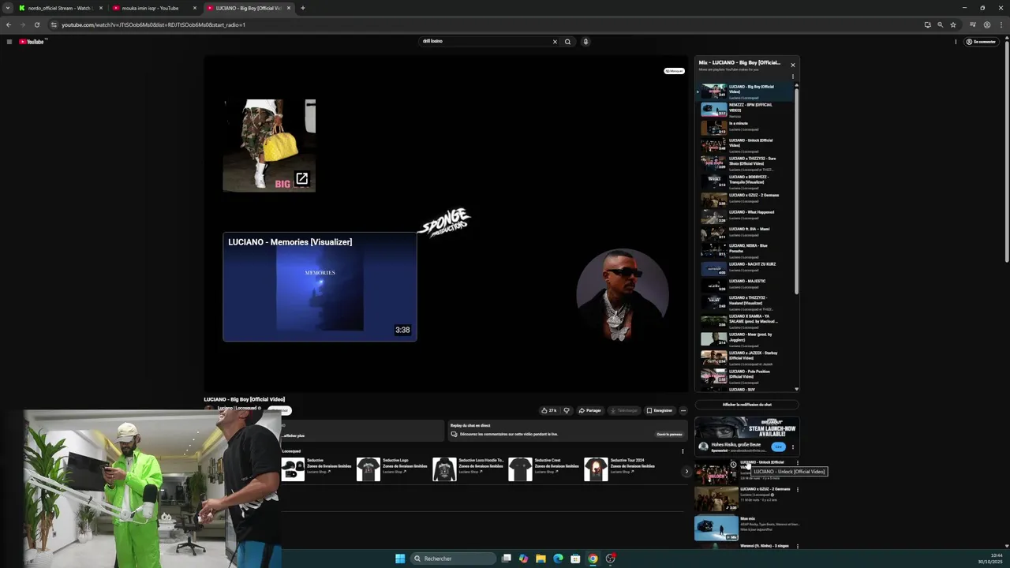Viewport: 1010px width, 568px height.
Task: Click the Lire button on Steam ad
Action: click(779, 447)
